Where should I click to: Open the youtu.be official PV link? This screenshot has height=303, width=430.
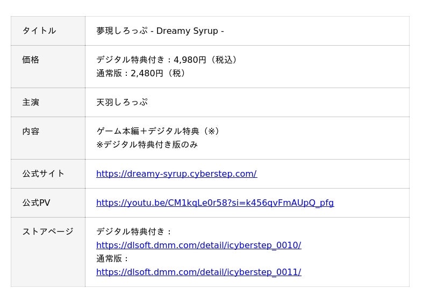[x=214, y=203]
